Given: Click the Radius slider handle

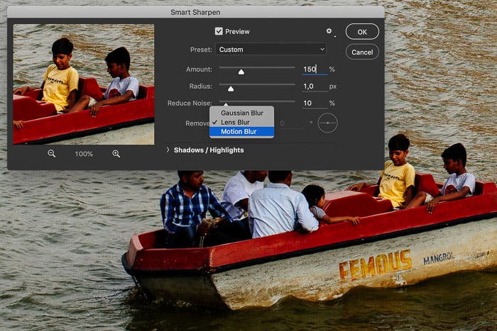Looking at the screenshot, I should tap(230, 89).
